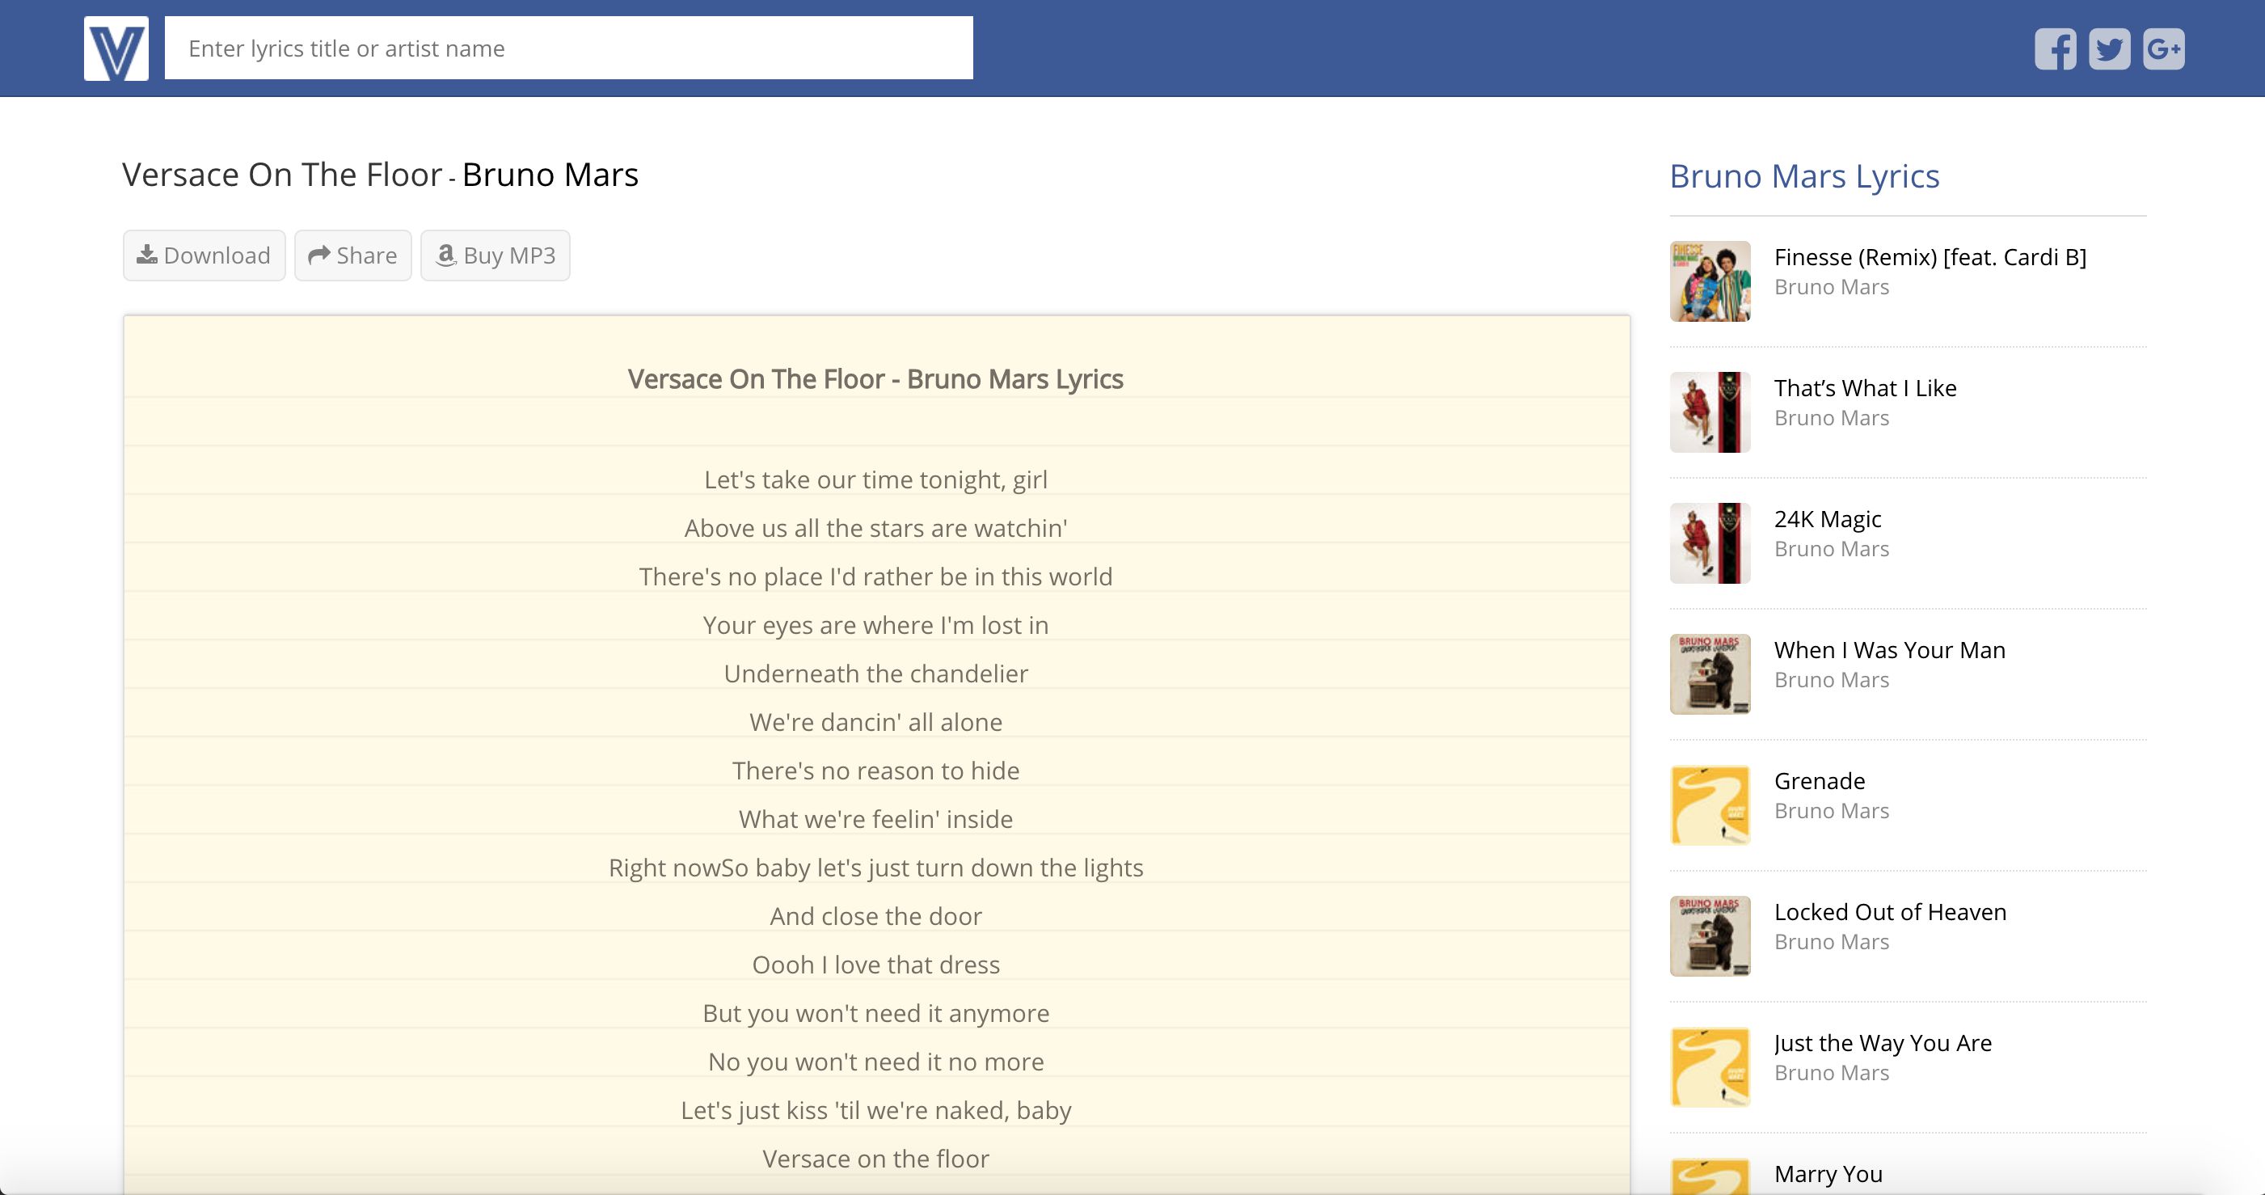Select the Locked Out of Heaven thumbnail
This screenshot has height=1195, width=2265.
pos(1710,936)
